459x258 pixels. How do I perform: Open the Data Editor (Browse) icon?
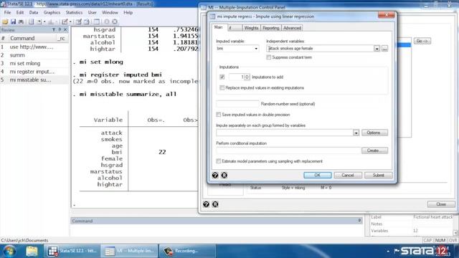[86, 21]
